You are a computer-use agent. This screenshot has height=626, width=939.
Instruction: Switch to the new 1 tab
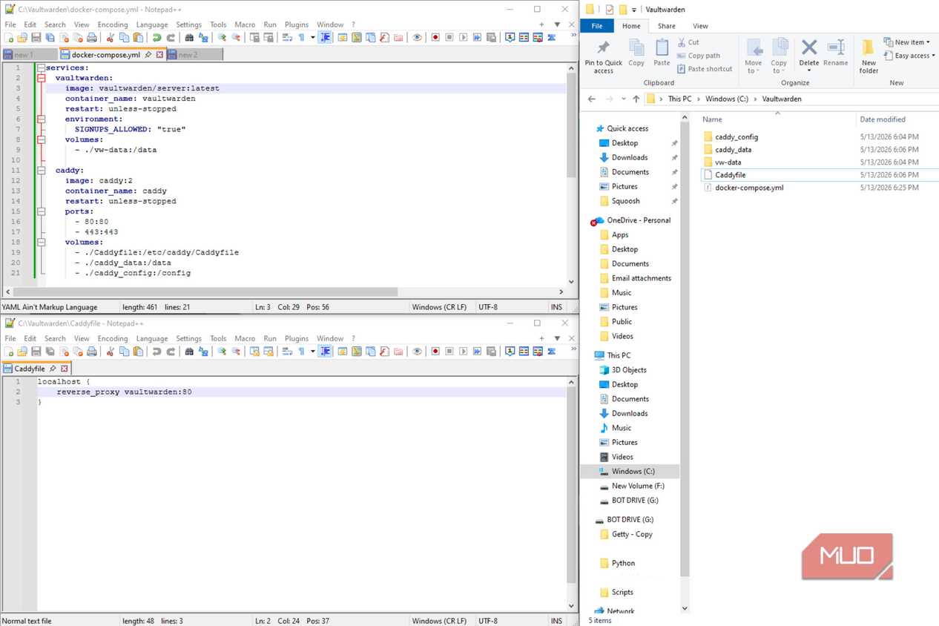point(29,54)
